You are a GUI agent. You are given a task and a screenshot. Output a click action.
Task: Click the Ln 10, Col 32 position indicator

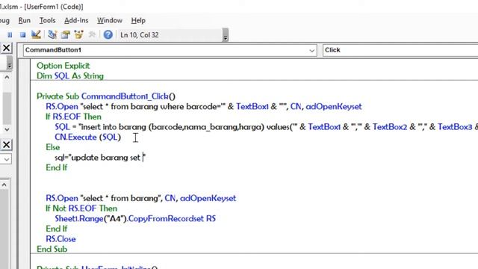tap(140, 35)
